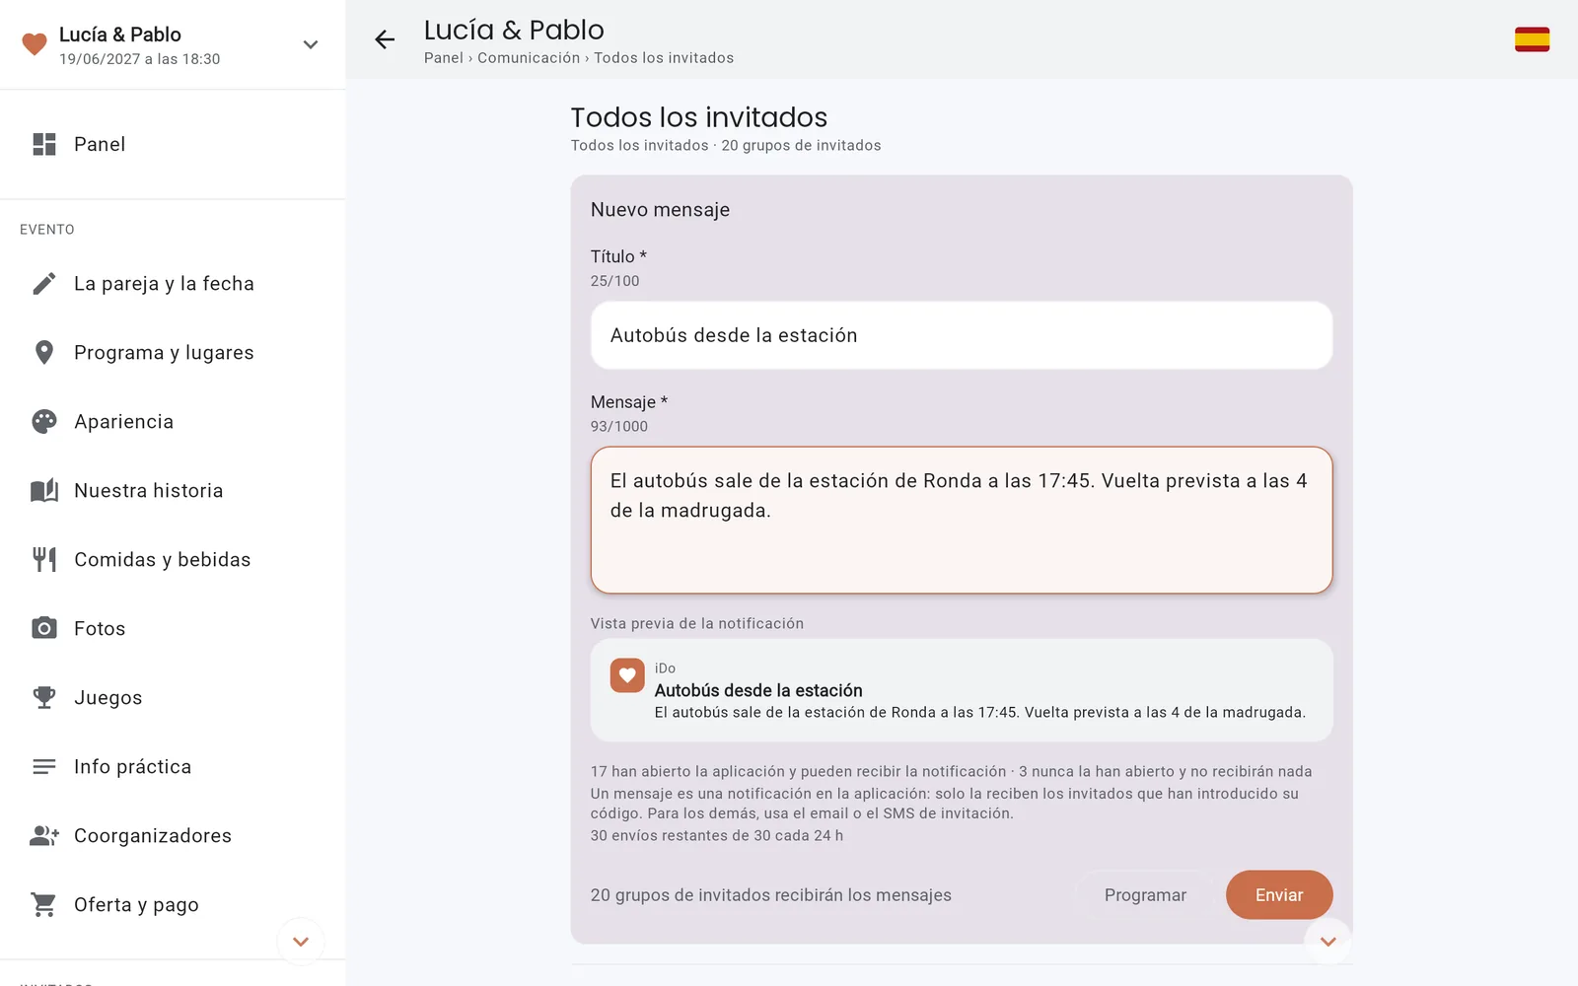Click the '20 grupos de invitados recibirán los mensajes' text
This screenshot has height=986, width=1578.
[771, 895]
